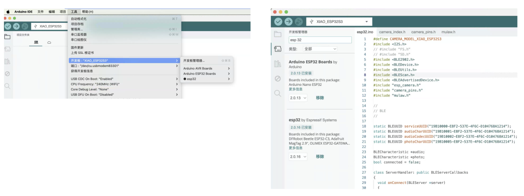Image resolution: width=524 pixels, height=196 pixels.
Task: Expand the USB CDC On Boot option
Action: (x=124, y=79)
